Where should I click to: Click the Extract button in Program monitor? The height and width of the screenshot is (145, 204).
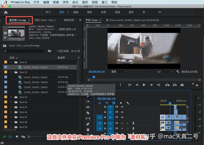click(175, 85)
